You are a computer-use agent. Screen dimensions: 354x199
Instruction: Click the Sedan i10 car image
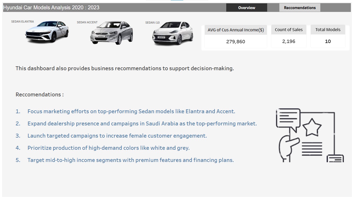coord(173,33)
